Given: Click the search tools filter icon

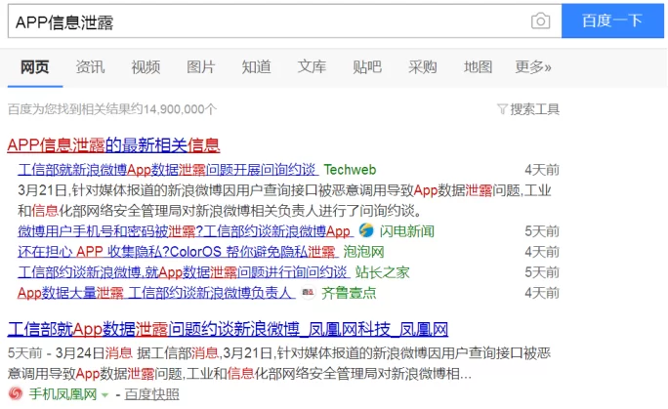Looking at the screenshot, I should click(x=502, y=108).
